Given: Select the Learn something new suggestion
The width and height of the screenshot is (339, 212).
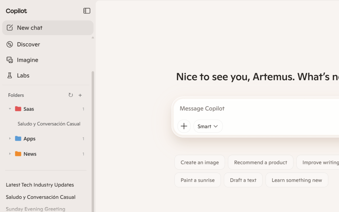Looking at the screenshot, I should [297, 180].
